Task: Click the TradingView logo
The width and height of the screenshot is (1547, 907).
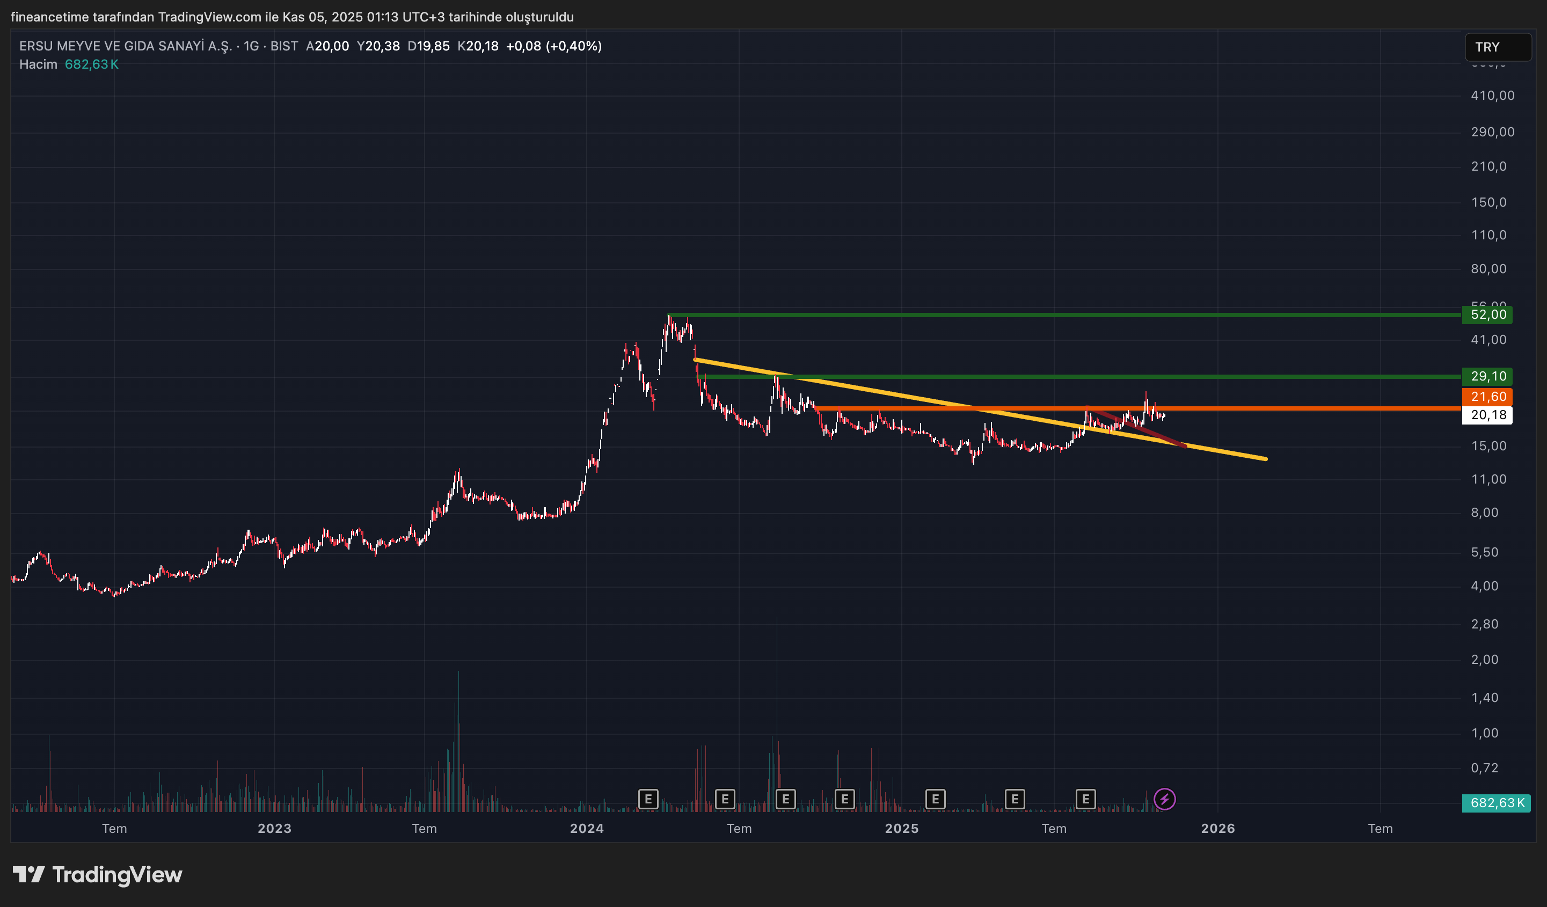Action: 98,874
